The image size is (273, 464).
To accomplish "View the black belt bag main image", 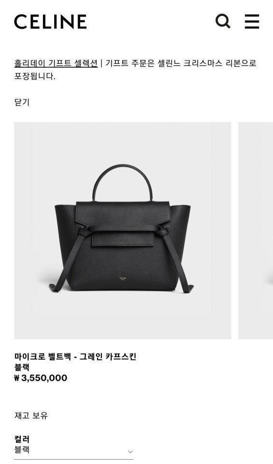I will pyautogui.click(x=123, y=231).
